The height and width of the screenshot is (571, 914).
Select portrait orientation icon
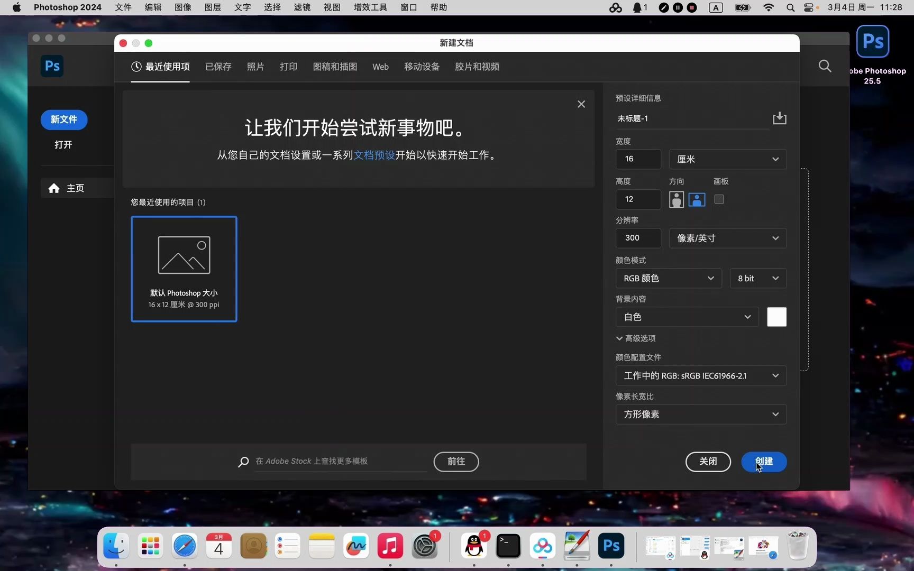[x=676, y=199]
